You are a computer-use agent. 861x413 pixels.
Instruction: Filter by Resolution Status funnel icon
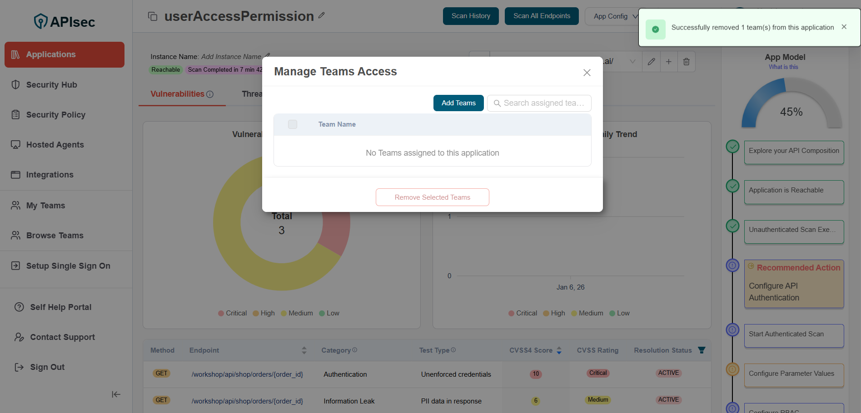pyautogui.click(x=702, y=350)
